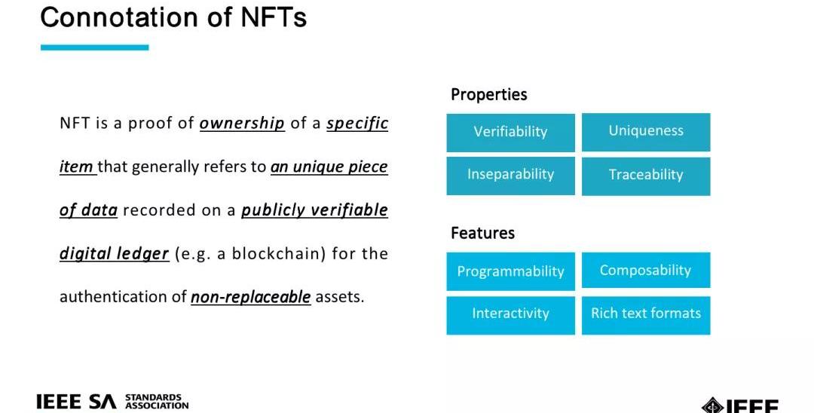The image size is (814, 413).
Task: Click the underlined phrase digital ledger
Action: 115,254
